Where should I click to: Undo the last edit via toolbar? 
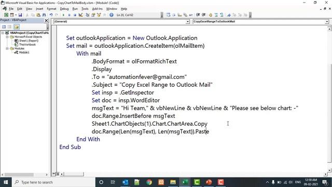51,15
